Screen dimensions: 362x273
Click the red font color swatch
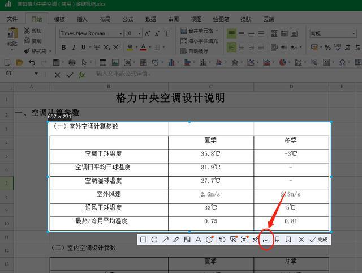click(143, 48)
